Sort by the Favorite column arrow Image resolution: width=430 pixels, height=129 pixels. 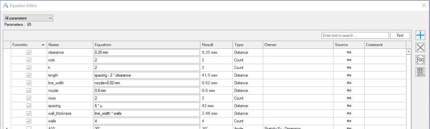43,45
